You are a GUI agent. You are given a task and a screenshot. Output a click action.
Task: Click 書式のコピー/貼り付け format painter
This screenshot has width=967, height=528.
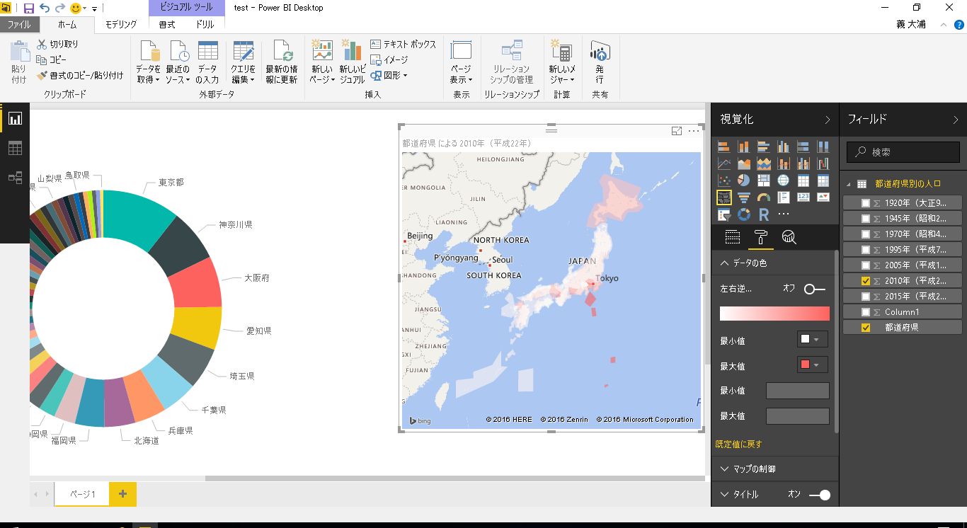(x=80, y=75)
